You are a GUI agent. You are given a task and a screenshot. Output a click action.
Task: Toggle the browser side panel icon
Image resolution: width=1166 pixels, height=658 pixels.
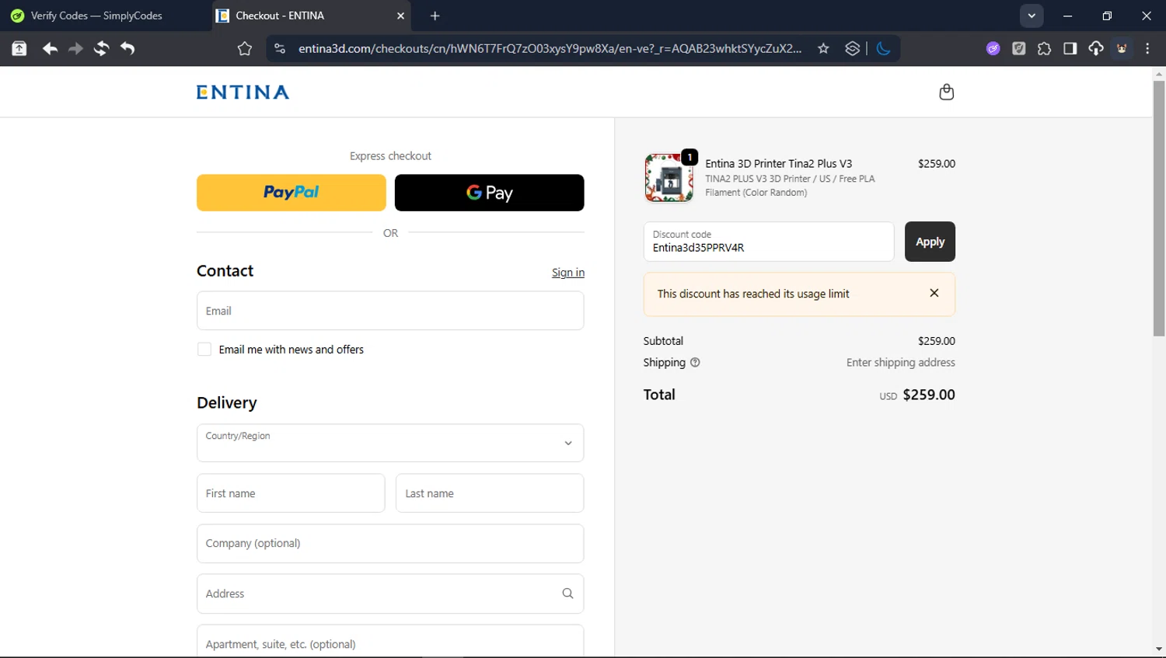[x=1070, y=48]
